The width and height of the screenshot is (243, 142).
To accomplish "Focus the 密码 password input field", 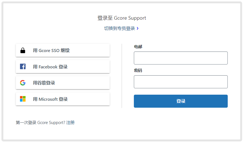I will [x=181, y=82].
